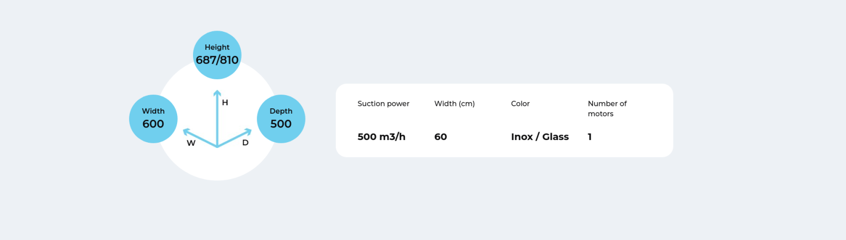Click the Suction power heading
The image size is (846, 240).
383,104
